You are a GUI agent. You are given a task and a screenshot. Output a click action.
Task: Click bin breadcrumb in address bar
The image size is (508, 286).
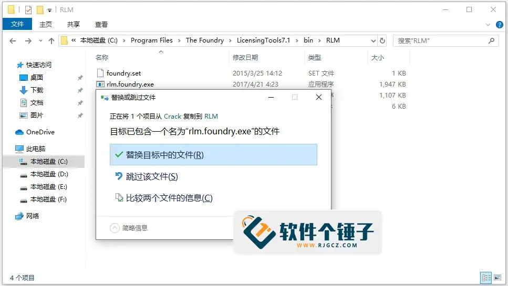(308, 40)
